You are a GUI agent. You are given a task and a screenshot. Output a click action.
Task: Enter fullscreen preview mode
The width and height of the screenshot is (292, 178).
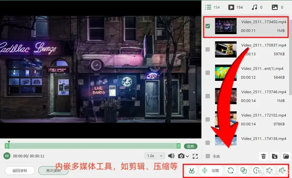point(195,156)
